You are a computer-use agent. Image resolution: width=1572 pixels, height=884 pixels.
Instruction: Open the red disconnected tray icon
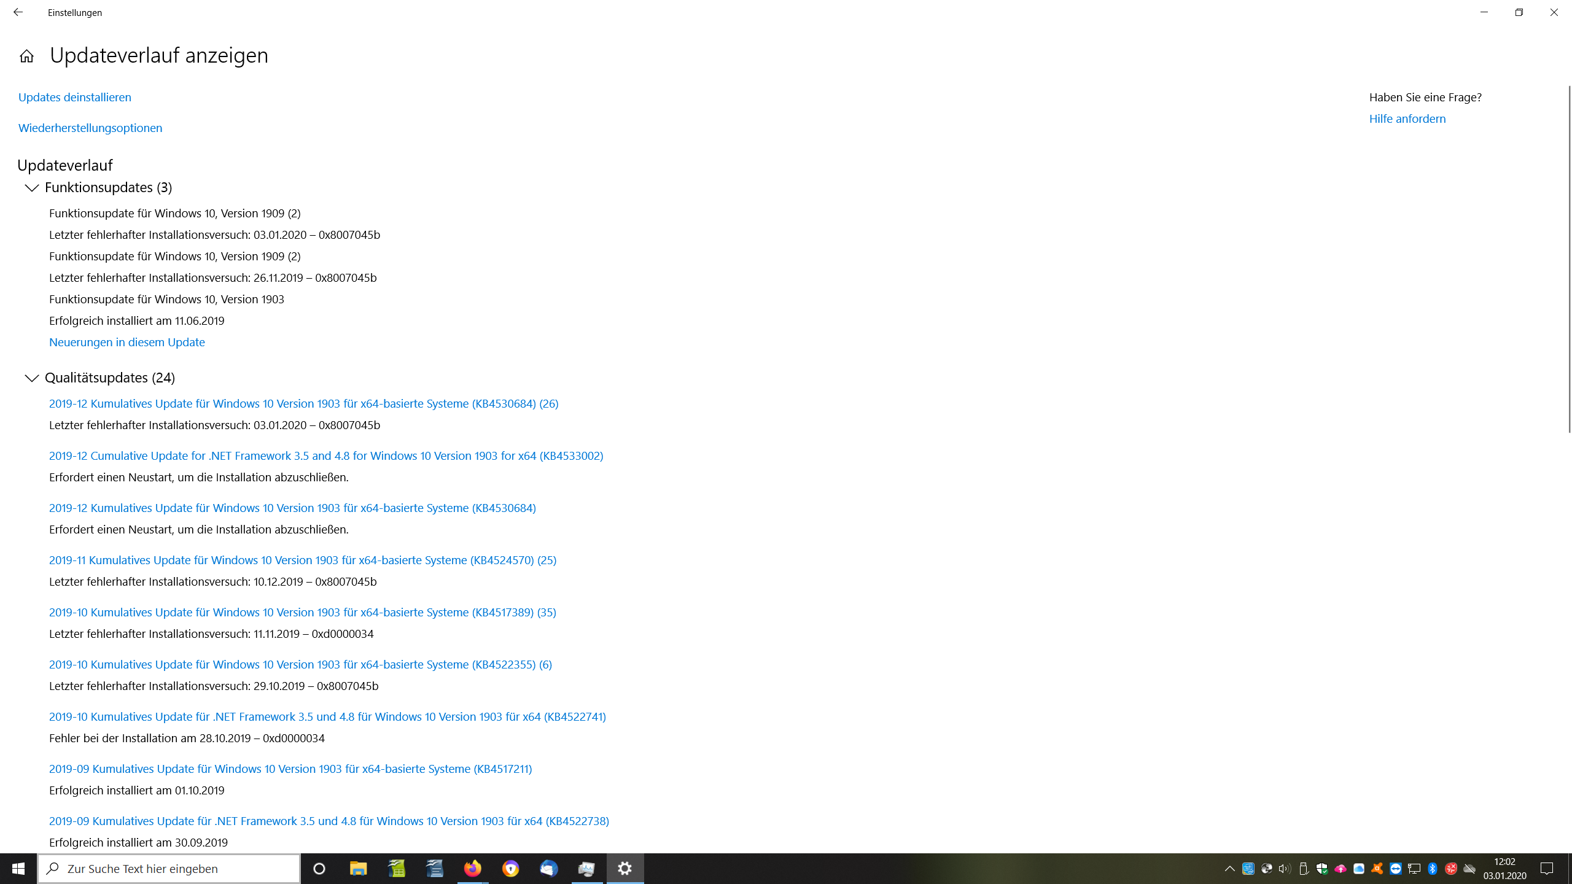tap(1450, 868)
